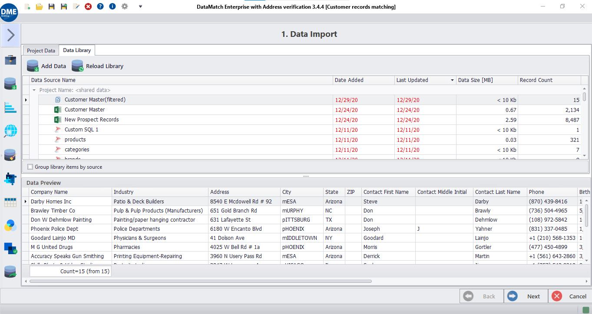592x314 pixels.
Task: Click the puzzle piece match configuration icon
Action: [x=10, y=178]
